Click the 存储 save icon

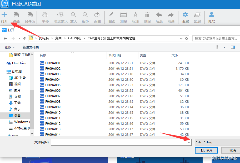click(16, 15)
